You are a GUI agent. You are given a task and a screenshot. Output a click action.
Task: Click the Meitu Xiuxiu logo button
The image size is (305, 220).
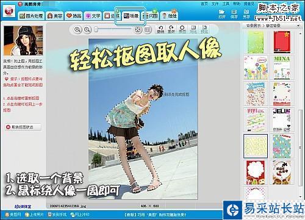(9, 12)
